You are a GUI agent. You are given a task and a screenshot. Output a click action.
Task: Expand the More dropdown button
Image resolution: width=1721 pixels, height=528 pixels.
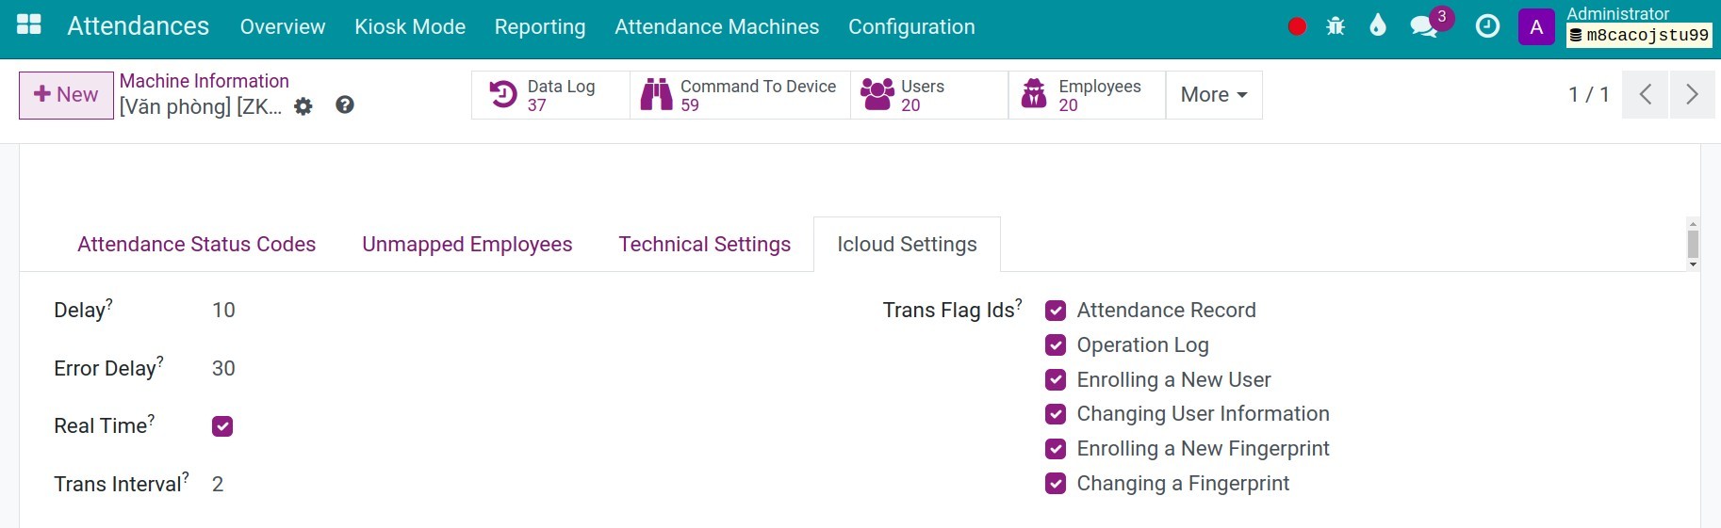coord(1214,95)
